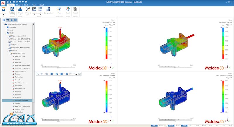Click the Fit to window viewport icon
Viewport: 234px width, 127px height.
click(x=38, y=74)
